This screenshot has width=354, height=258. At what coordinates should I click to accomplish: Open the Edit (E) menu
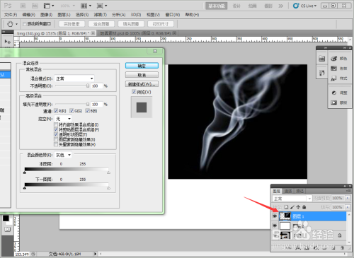[x=28, y=15]
